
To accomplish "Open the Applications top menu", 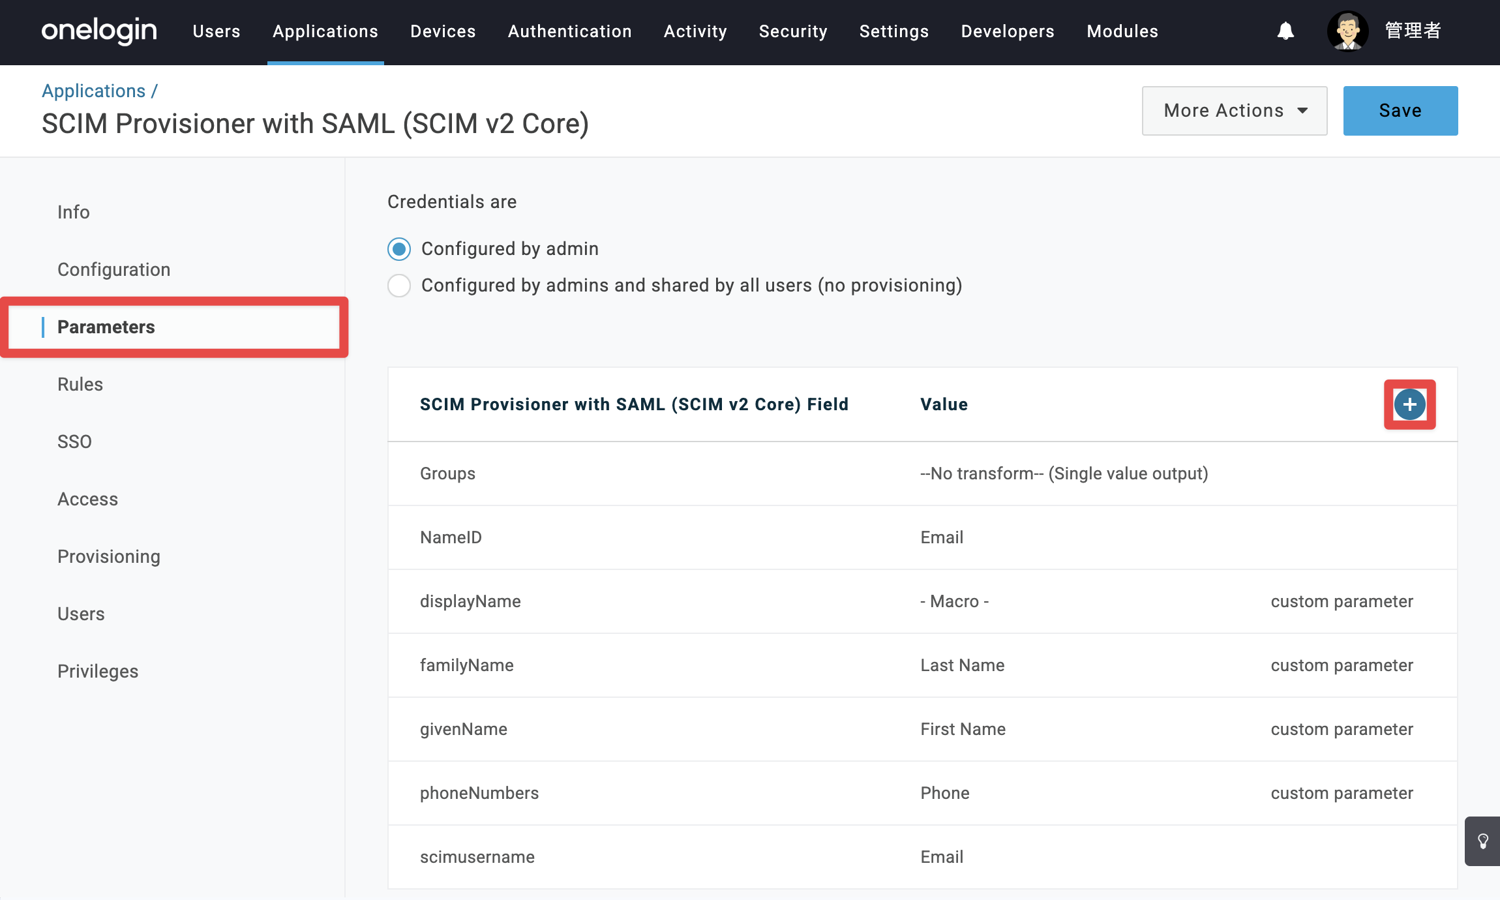I will click(325, 31).
